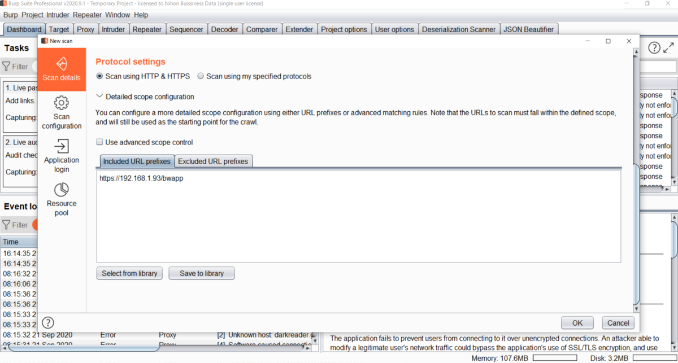Switch to the Target tab
This screenshot has width=678, height=363.
(59, 29)
